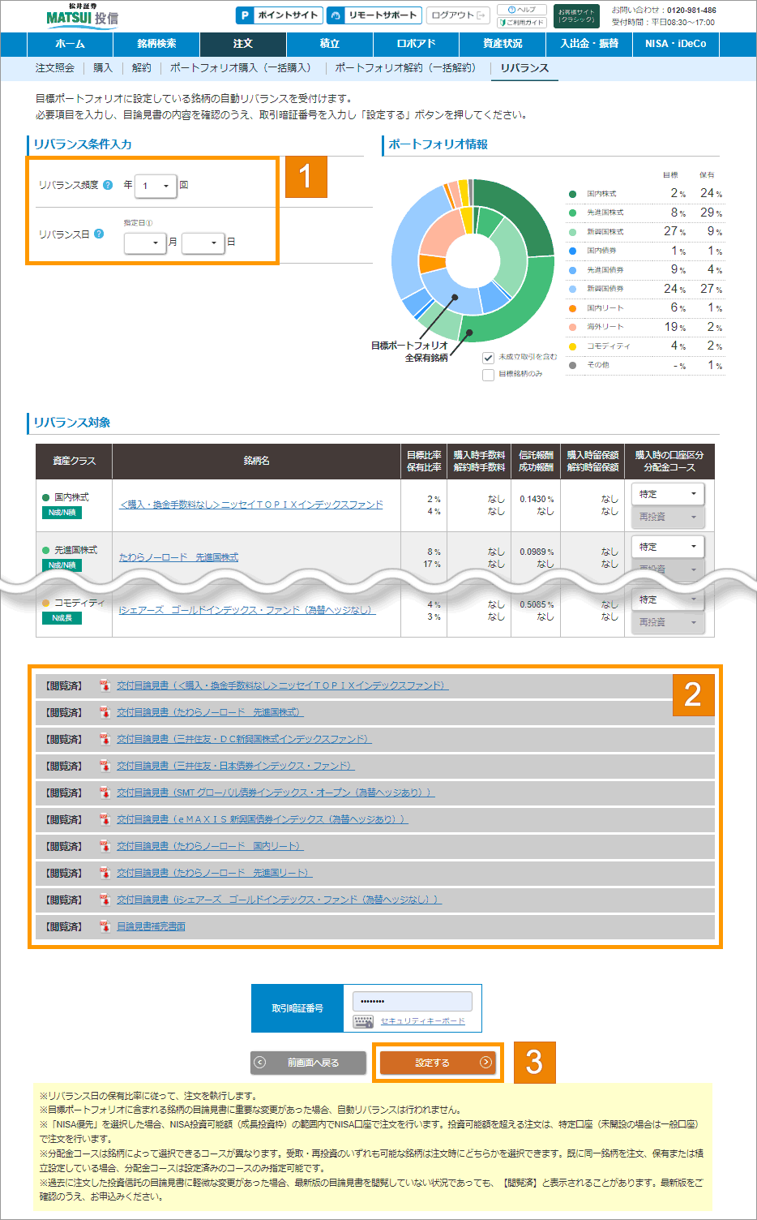Open PDF icon for 三井住友・DC新興国株式 prospectus
Viewport: 757px width, 1220px height.
(105, 739)
